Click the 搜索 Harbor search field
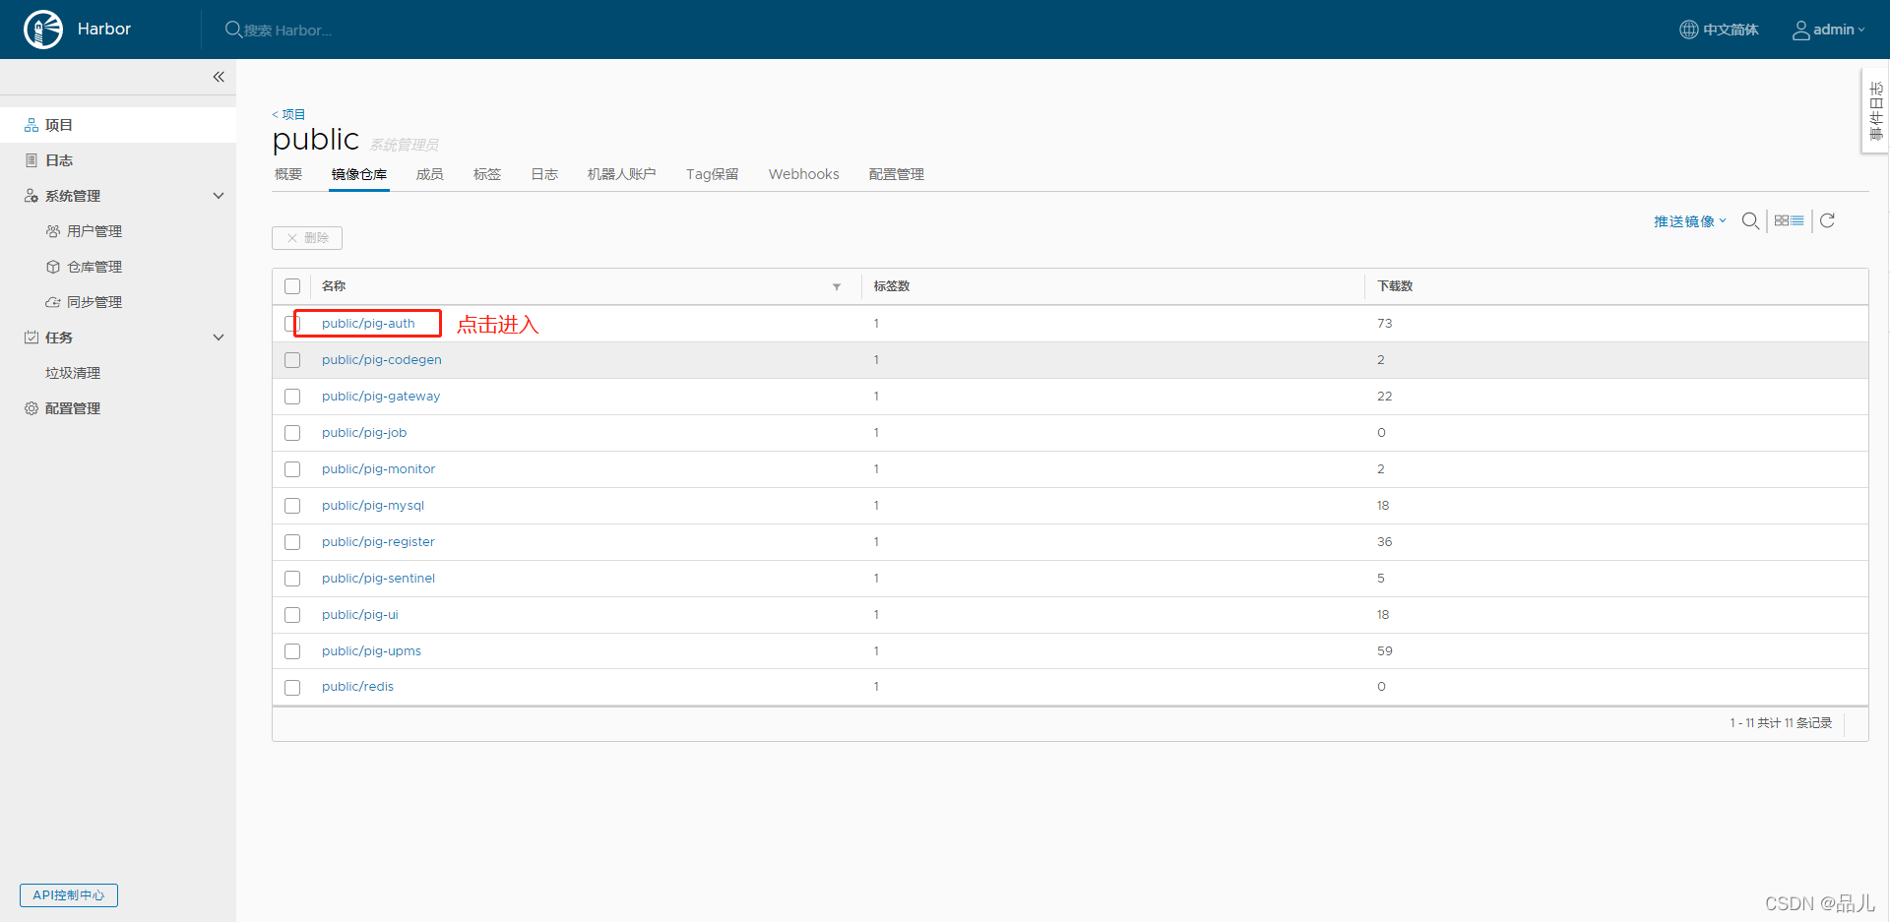Viewport: 1890px width, 922px height. coord(288,31)
